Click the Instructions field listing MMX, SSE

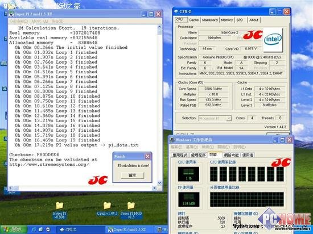click(x=242, y=73)
